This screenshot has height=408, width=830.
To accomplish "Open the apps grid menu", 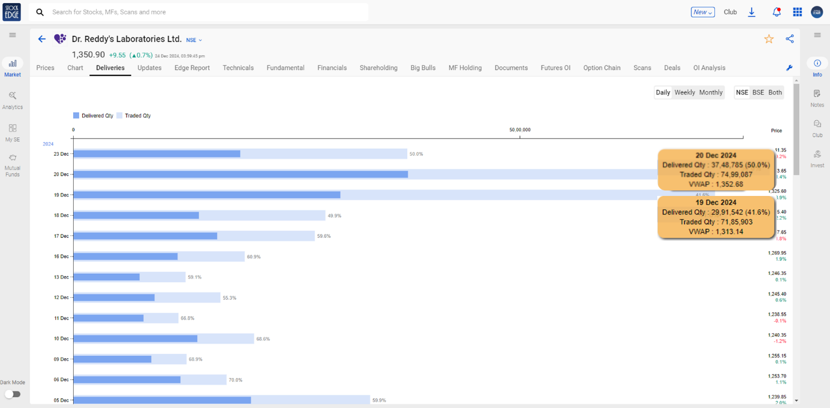I will [797, 12].
